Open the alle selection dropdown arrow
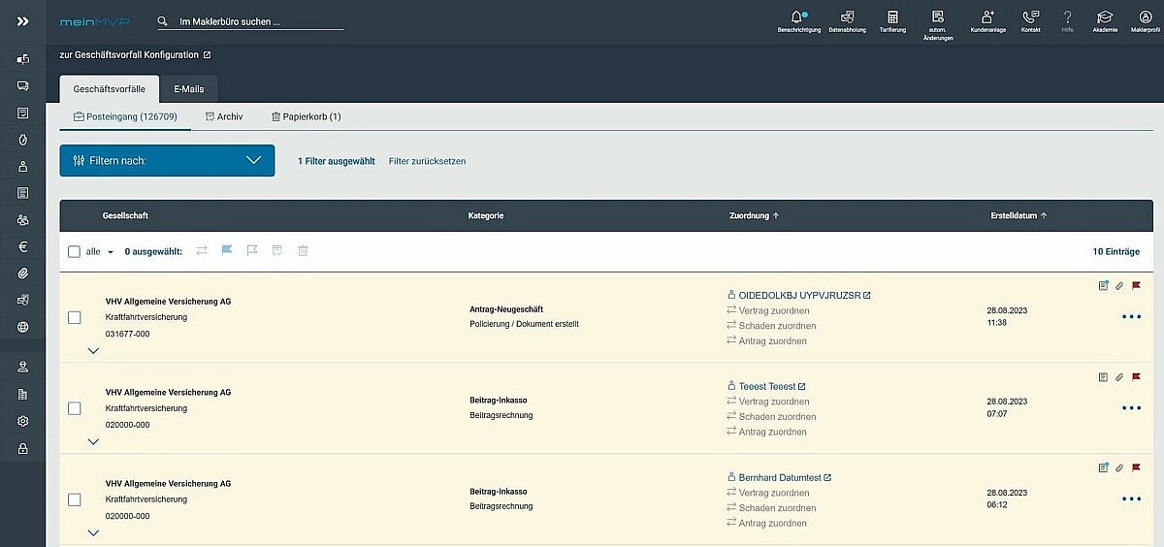The width and height of the screenshot is (1164, 547). (x=111, y=252)
